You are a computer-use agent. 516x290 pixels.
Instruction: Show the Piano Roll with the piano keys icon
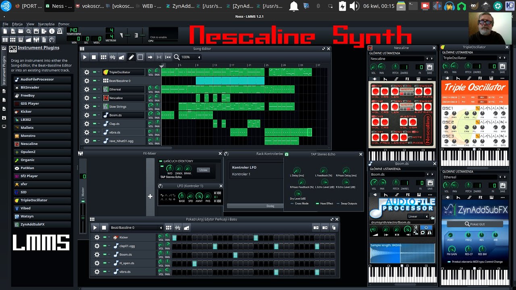(21, 39)
